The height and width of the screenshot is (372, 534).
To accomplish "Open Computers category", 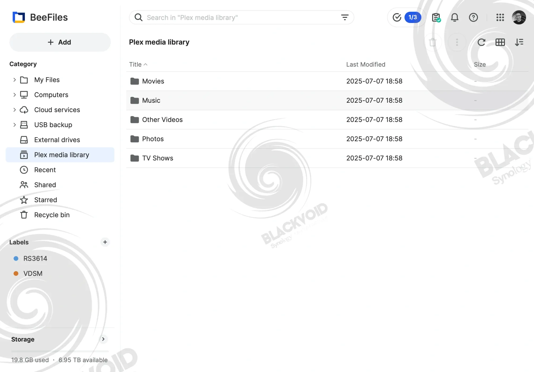I will [x=60, y=95].
